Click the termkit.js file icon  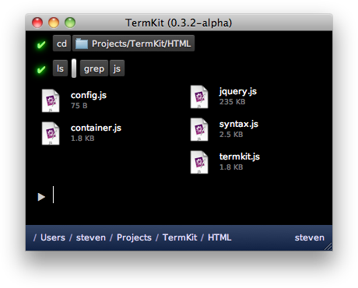click(x=199, y=162)
